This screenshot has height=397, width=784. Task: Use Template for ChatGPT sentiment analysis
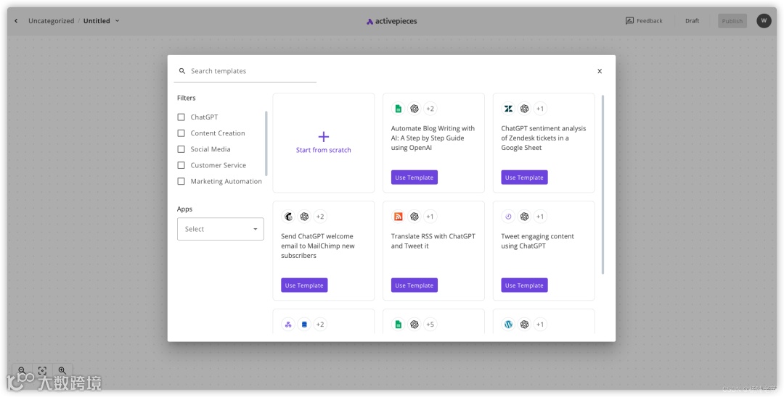524,177
